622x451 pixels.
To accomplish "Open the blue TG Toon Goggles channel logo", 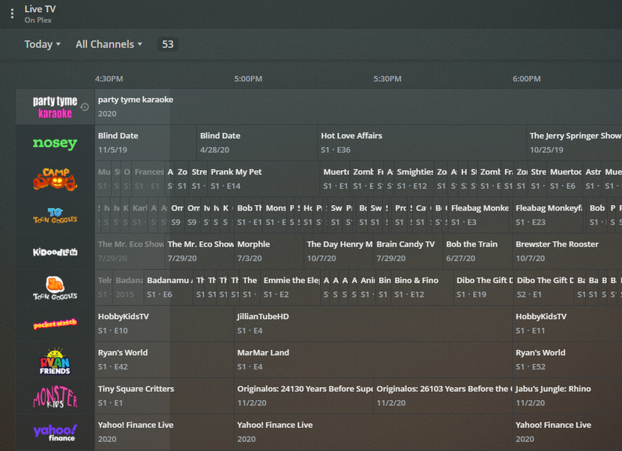I will (x=55, y=215).
